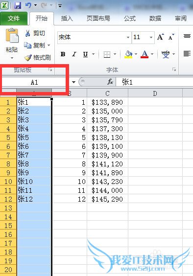Expand the 粘贴 paste options arrow

pyautogui.click(x=12, y=58)
